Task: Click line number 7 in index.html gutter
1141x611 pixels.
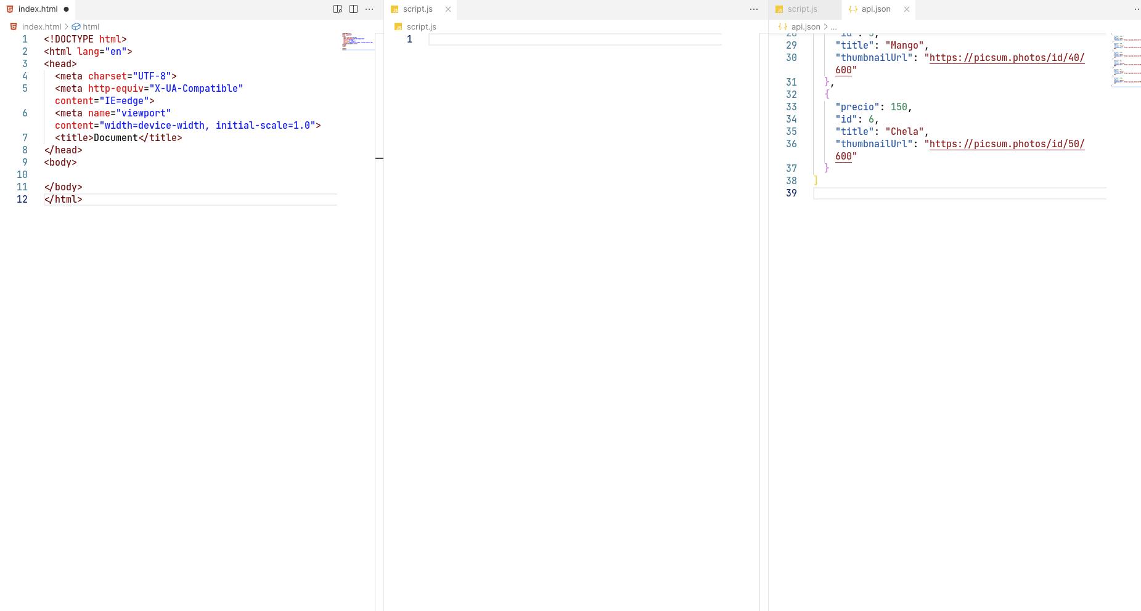Action: (x=25, y=138)
